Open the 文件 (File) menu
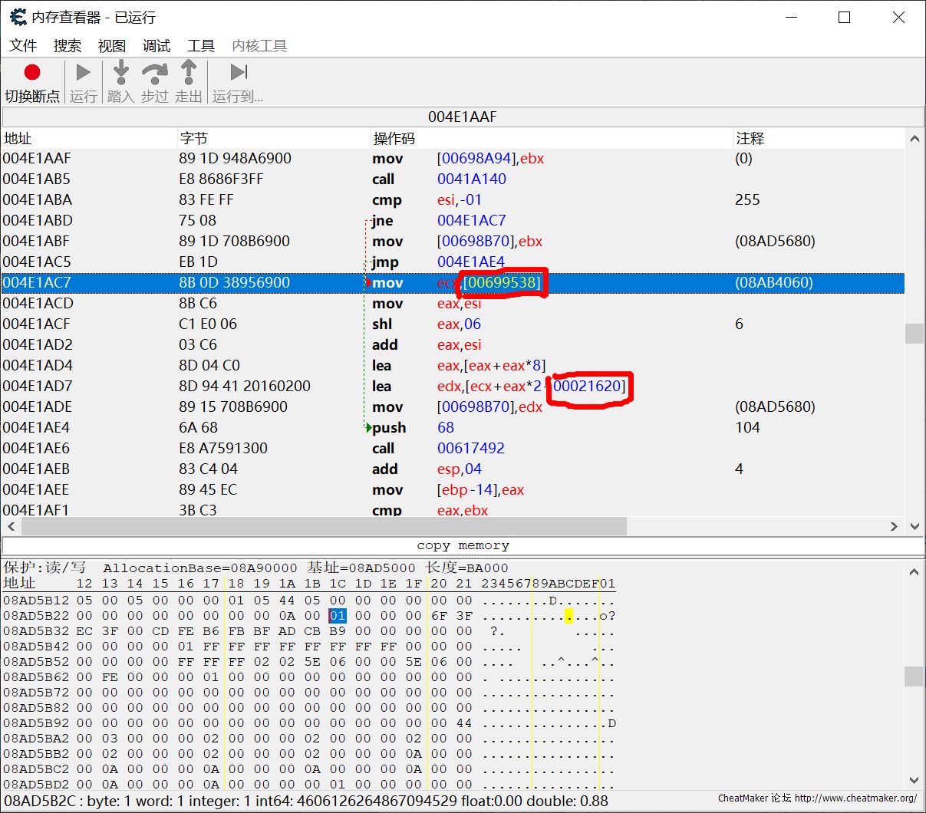Viewport: 926px width, 813px height. pos(23,46)
